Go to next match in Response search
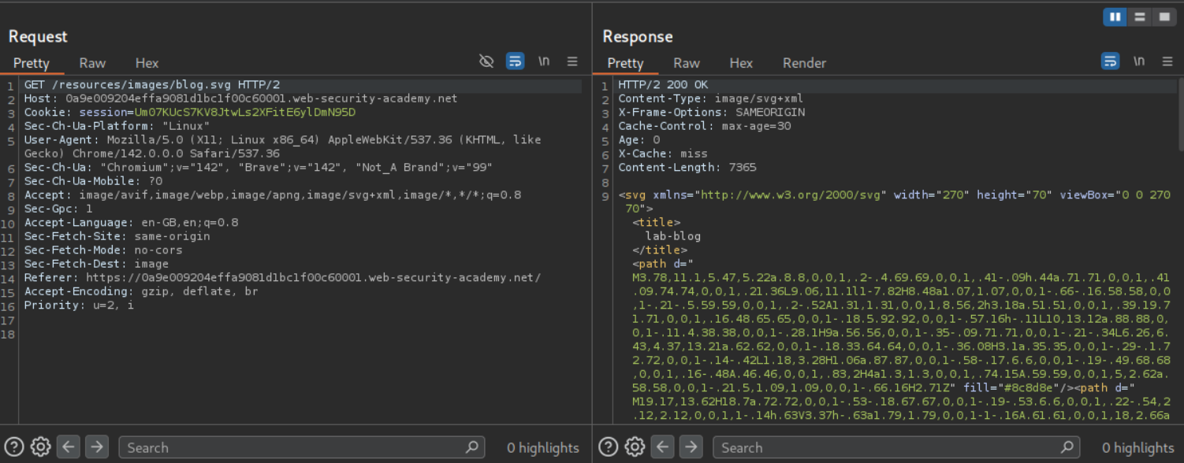This screenshot has width=1184, height=463. pyautogui.click(x=691, y=447)
